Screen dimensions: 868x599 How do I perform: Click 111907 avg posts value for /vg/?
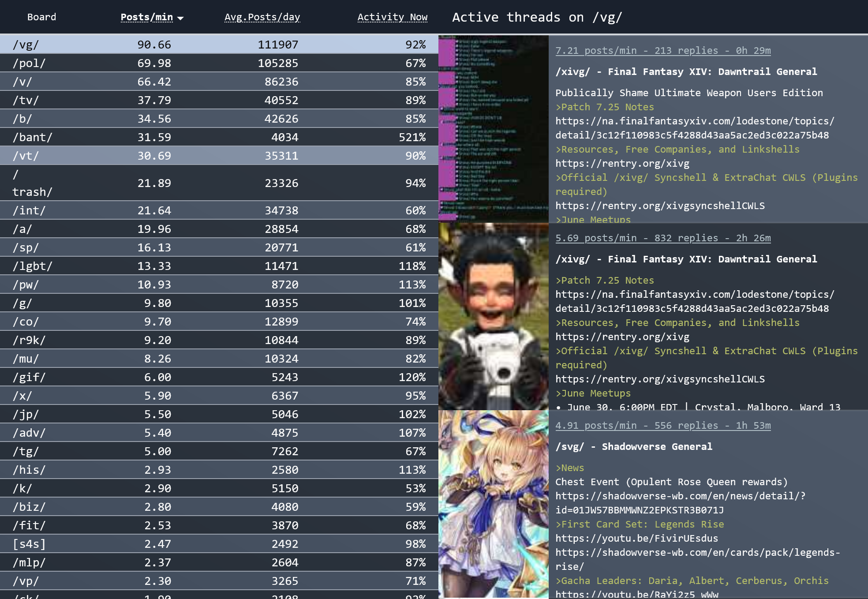click(x=278, y=45)
